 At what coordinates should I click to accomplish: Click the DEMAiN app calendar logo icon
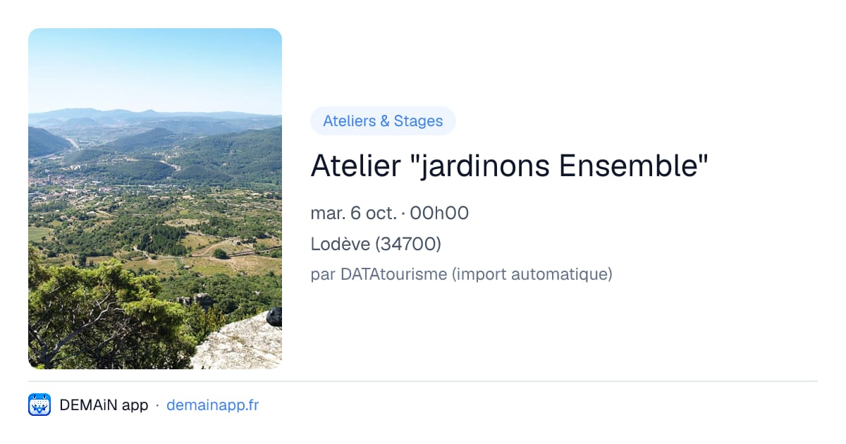[39, 405]
